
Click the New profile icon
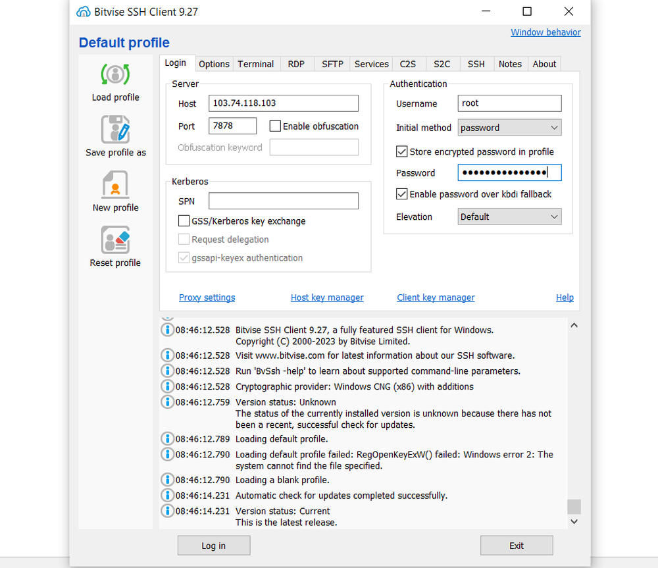(114, 185)
